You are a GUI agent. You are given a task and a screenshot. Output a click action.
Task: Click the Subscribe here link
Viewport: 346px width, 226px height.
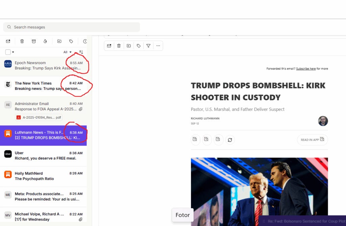306,69
